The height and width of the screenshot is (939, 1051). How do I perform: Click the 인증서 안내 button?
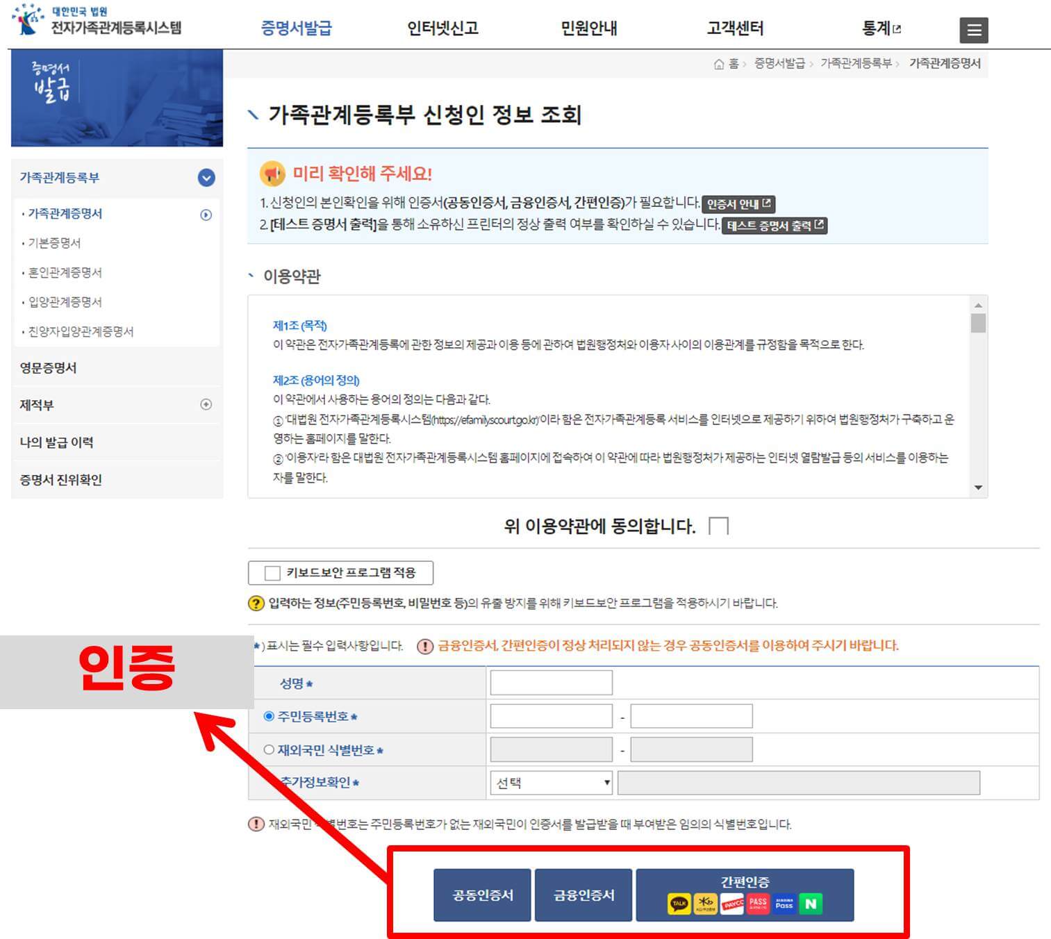pyautogui.click(x=738, y=203)
